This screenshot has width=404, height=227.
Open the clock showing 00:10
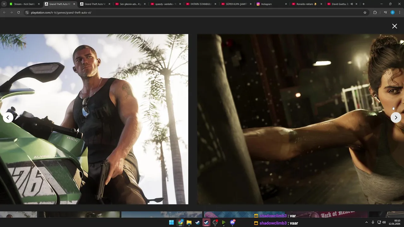point(395,222)
